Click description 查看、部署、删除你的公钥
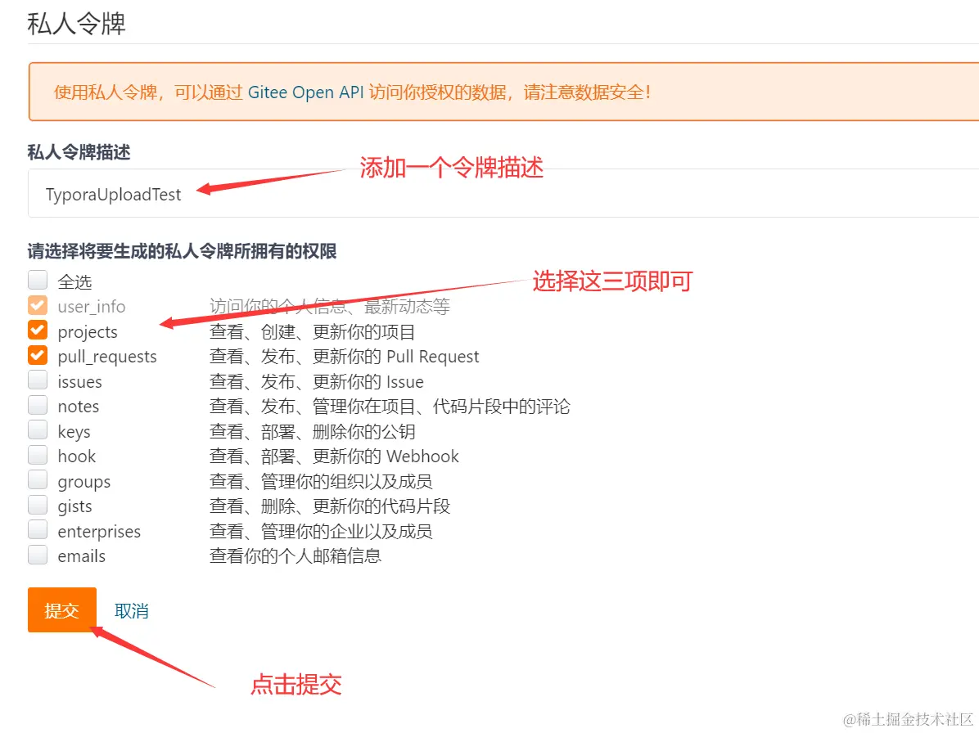The image size is (979, 733). (x=312, y=432)
